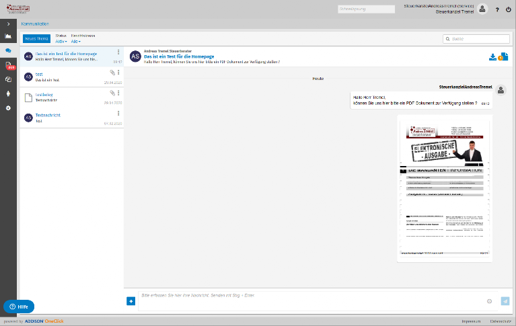Open the Impressum link in footer
The image size is (516, 326).
[x=471, y=322]
